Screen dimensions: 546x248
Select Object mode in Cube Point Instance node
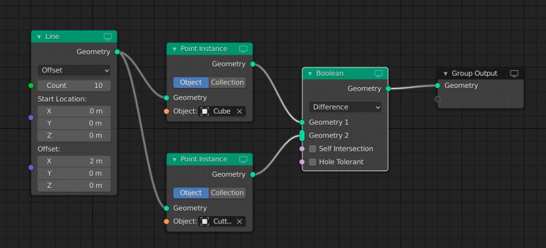click(191, 82)
